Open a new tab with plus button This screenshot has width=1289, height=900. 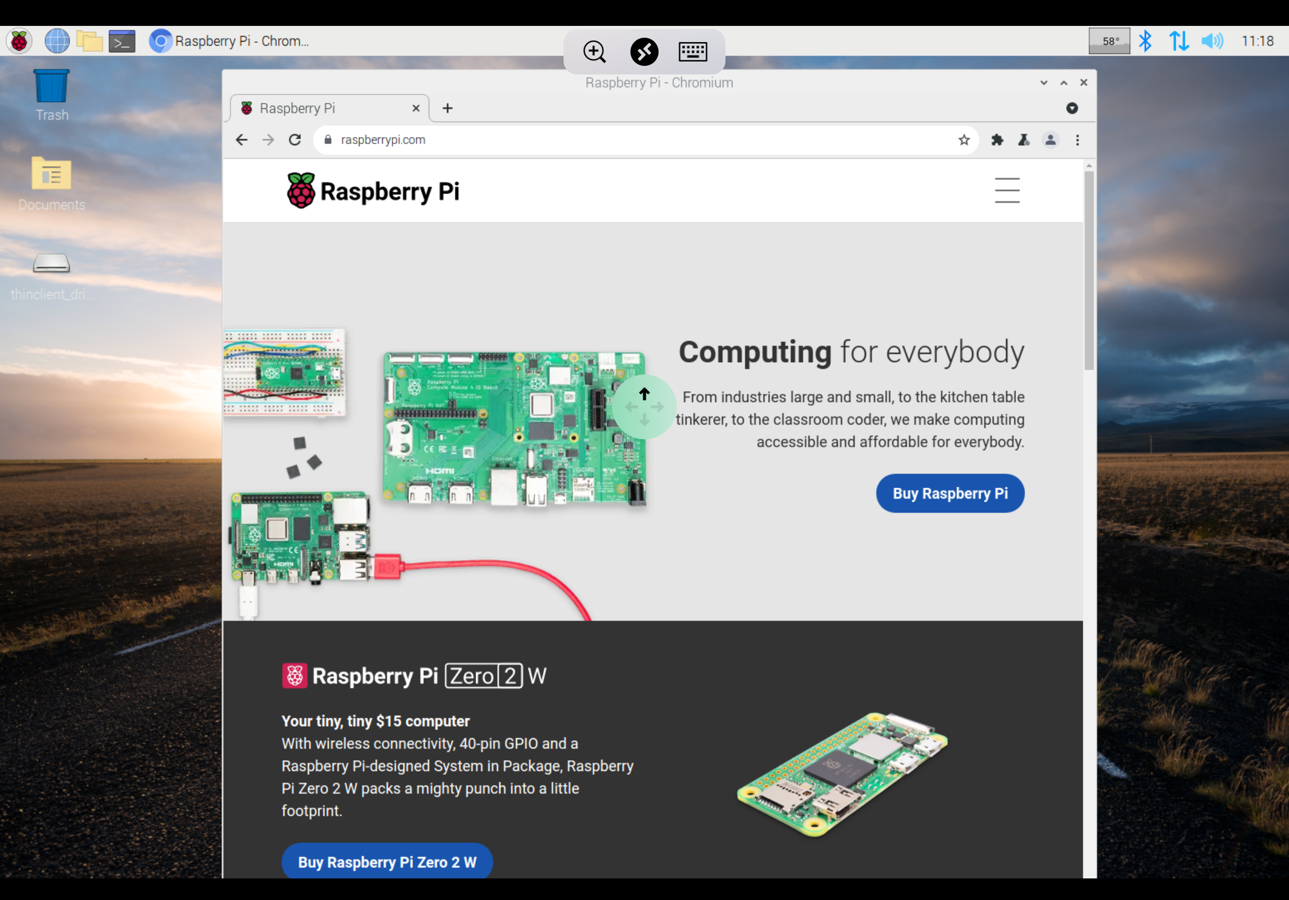coord(447,108)
